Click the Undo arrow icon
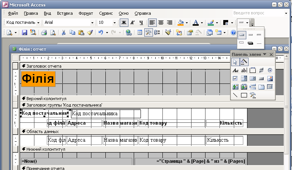Viewport: 292px width, 170px height. tap(101, 32)
